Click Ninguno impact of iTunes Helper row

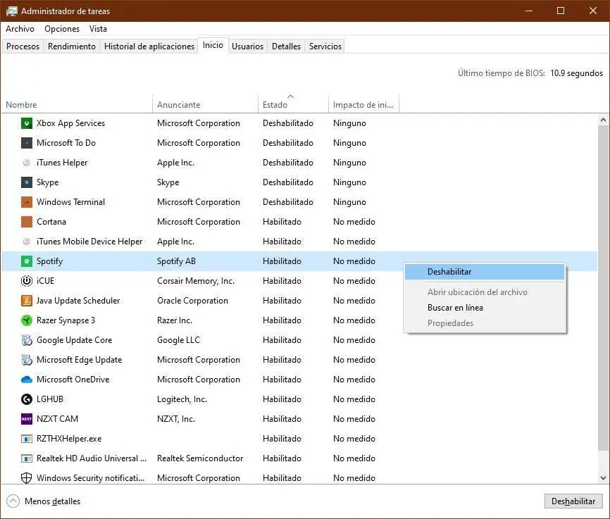point(349,163)
